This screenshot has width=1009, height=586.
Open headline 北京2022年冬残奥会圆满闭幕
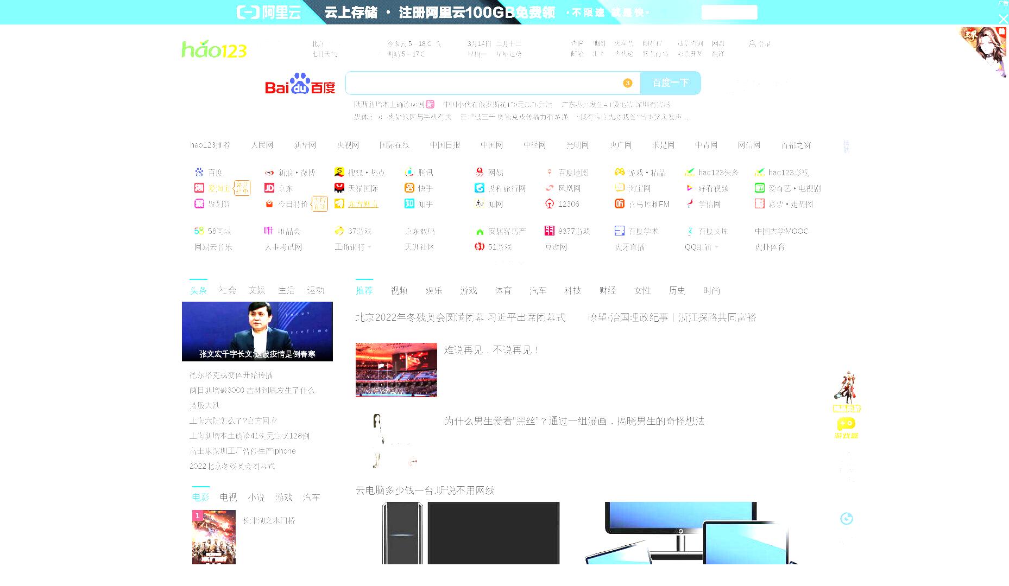(461, 317)
